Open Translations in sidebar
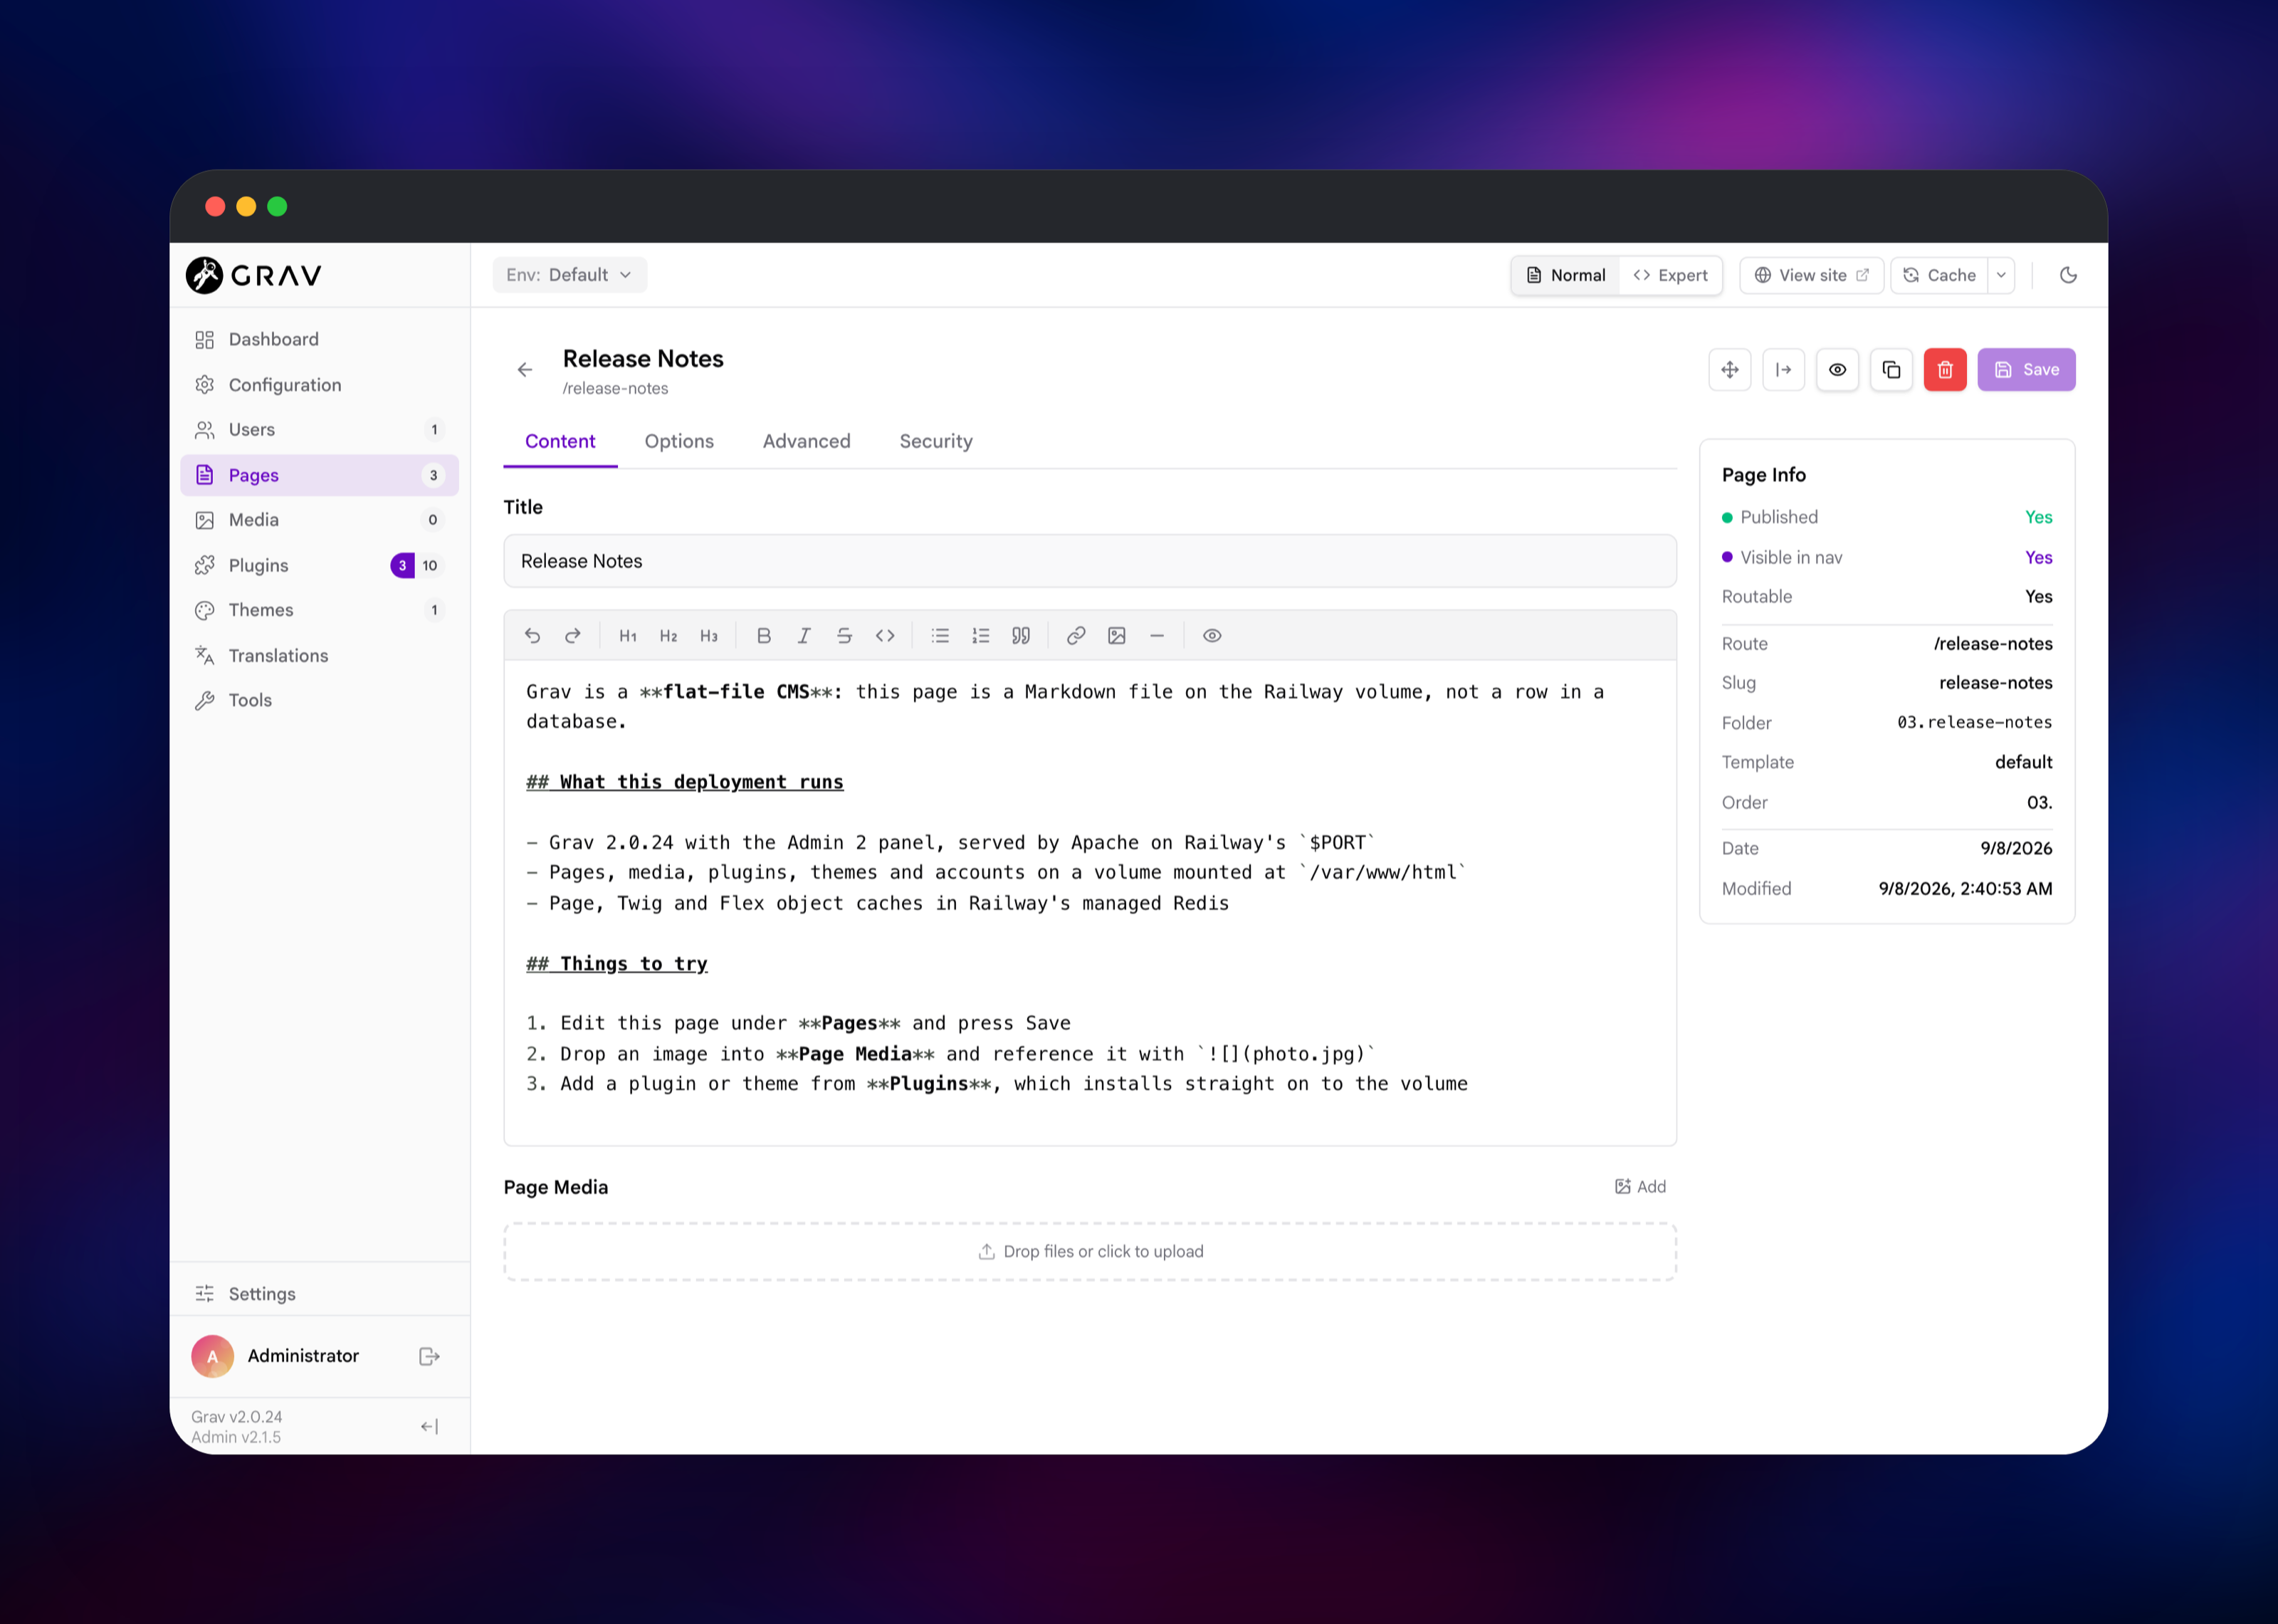Image resolution: width=2278 pixels, height=1624 pixels. tap(320, 655)
